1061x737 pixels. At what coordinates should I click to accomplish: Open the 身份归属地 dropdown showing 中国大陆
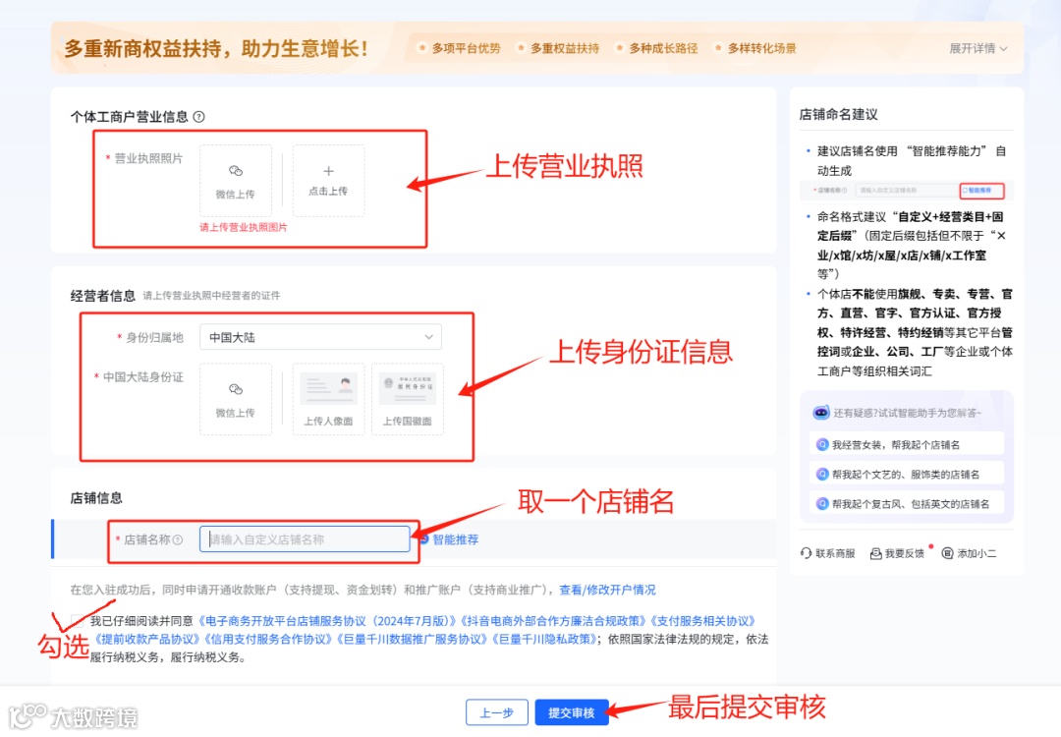click(320, 337)
